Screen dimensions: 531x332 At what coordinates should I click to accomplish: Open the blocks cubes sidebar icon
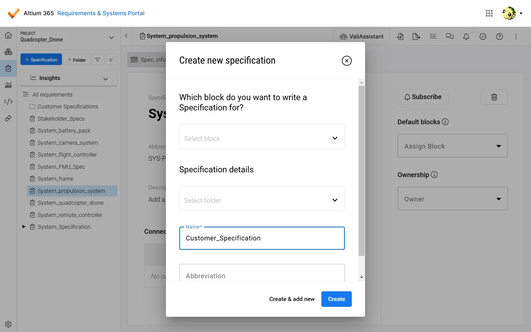point(8,52)
